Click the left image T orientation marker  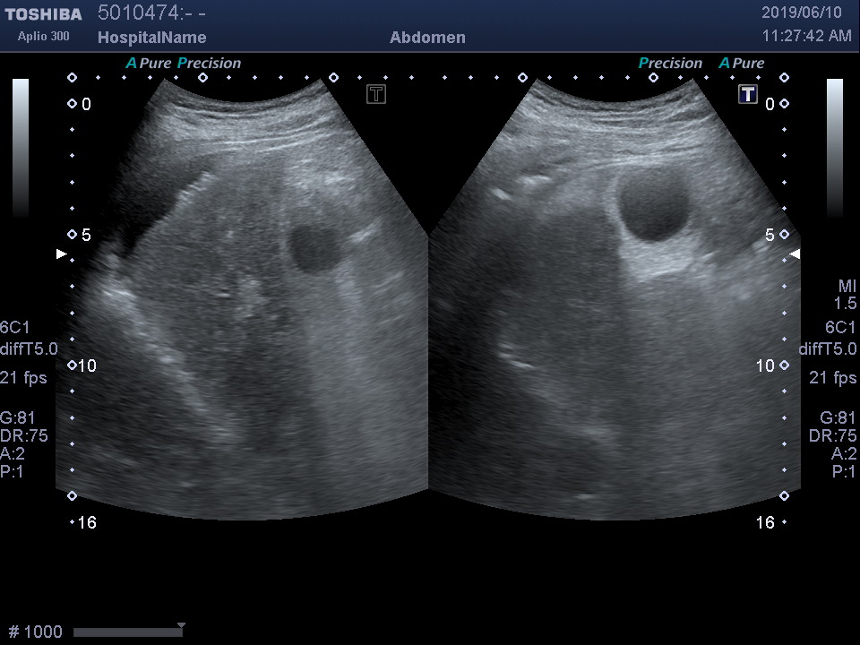376,94
